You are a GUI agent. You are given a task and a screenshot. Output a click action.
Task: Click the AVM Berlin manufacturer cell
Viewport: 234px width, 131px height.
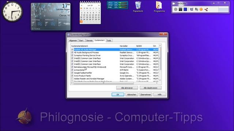(x=124, y=70)
